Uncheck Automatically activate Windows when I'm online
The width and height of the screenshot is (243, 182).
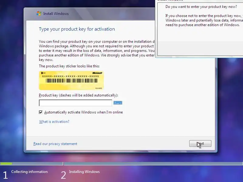pyautogui.click(x=41, y=112)
